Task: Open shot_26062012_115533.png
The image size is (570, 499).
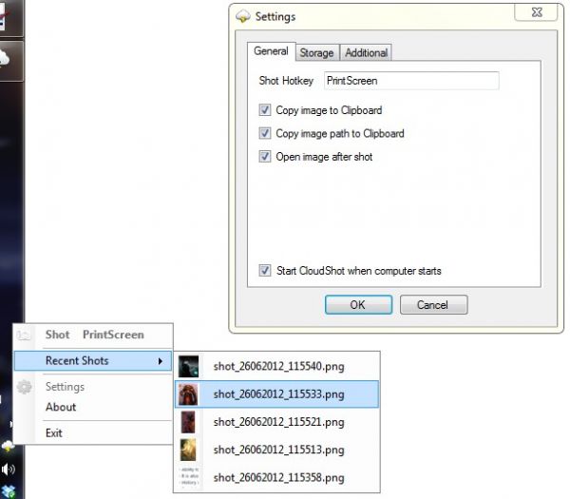Action: [x=277, y=394]
